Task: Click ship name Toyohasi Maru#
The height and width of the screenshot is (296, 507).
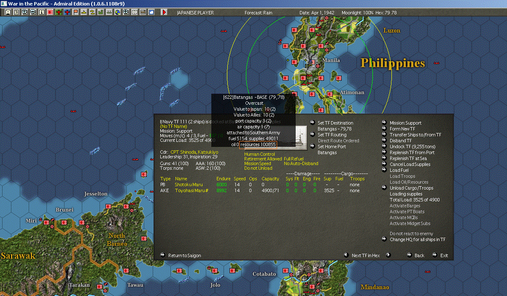Action: 191,190
